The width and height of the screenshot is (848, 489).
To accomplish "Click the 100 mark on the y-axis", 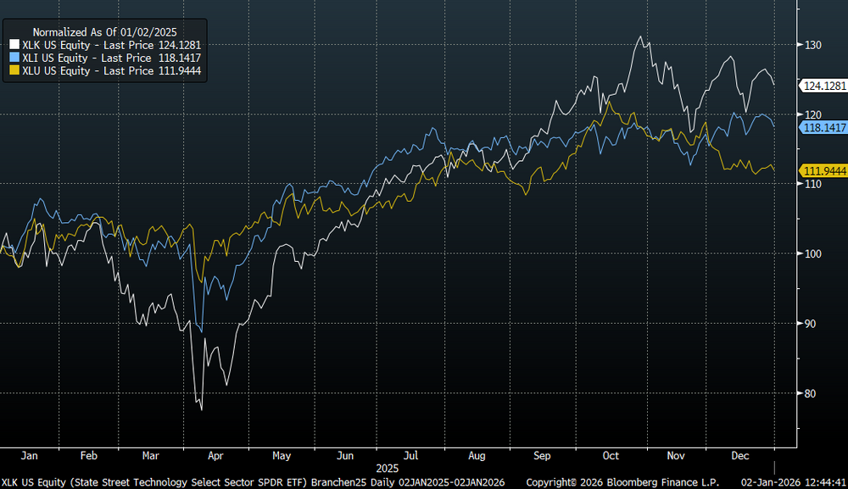I will pos(813,253).
